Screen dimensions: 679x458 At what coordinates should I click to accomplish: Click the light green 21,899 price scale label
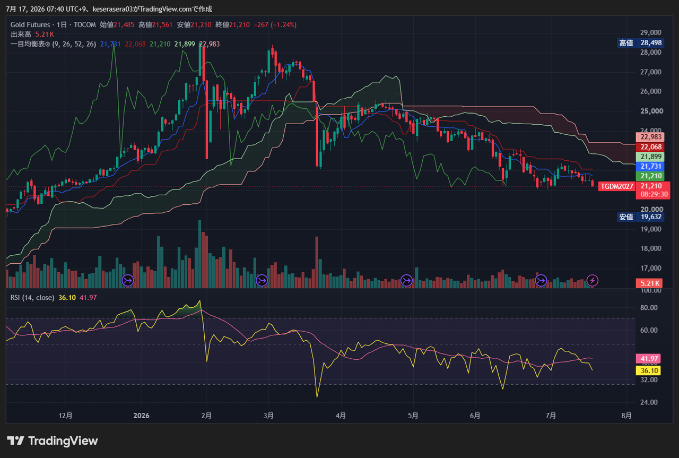click(650, 157)
